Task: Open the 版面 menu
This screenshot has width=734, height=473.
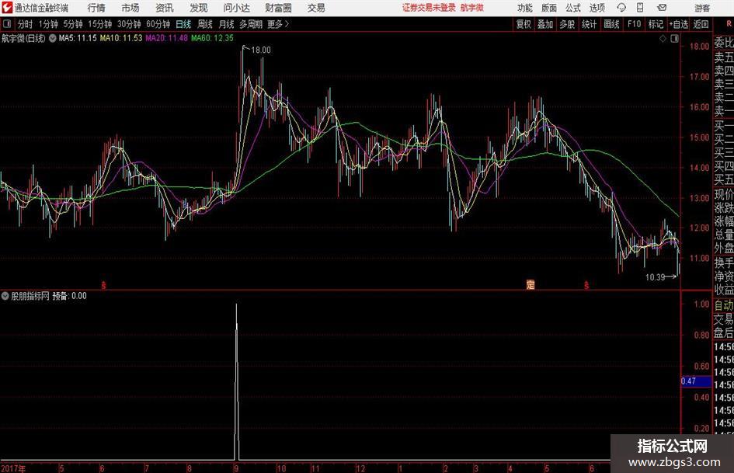Action: (x=549, y=8)
